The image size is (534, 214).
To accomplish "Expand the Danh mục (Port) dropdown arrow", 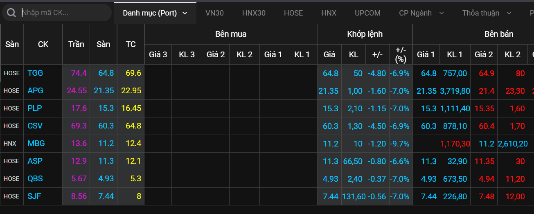I will tap(185, 13).
